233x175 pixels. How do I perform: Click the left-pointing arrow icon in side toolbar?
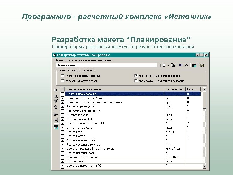pos(56,120)
